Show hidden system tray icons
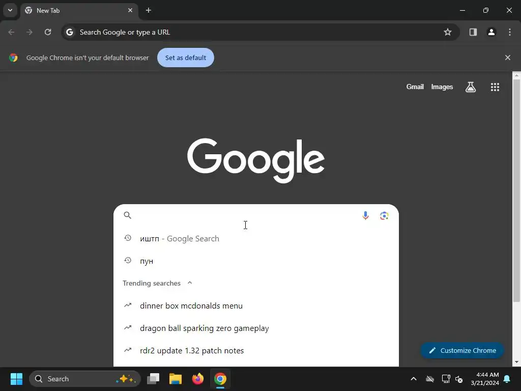521x391 pixels. point(413,379)
